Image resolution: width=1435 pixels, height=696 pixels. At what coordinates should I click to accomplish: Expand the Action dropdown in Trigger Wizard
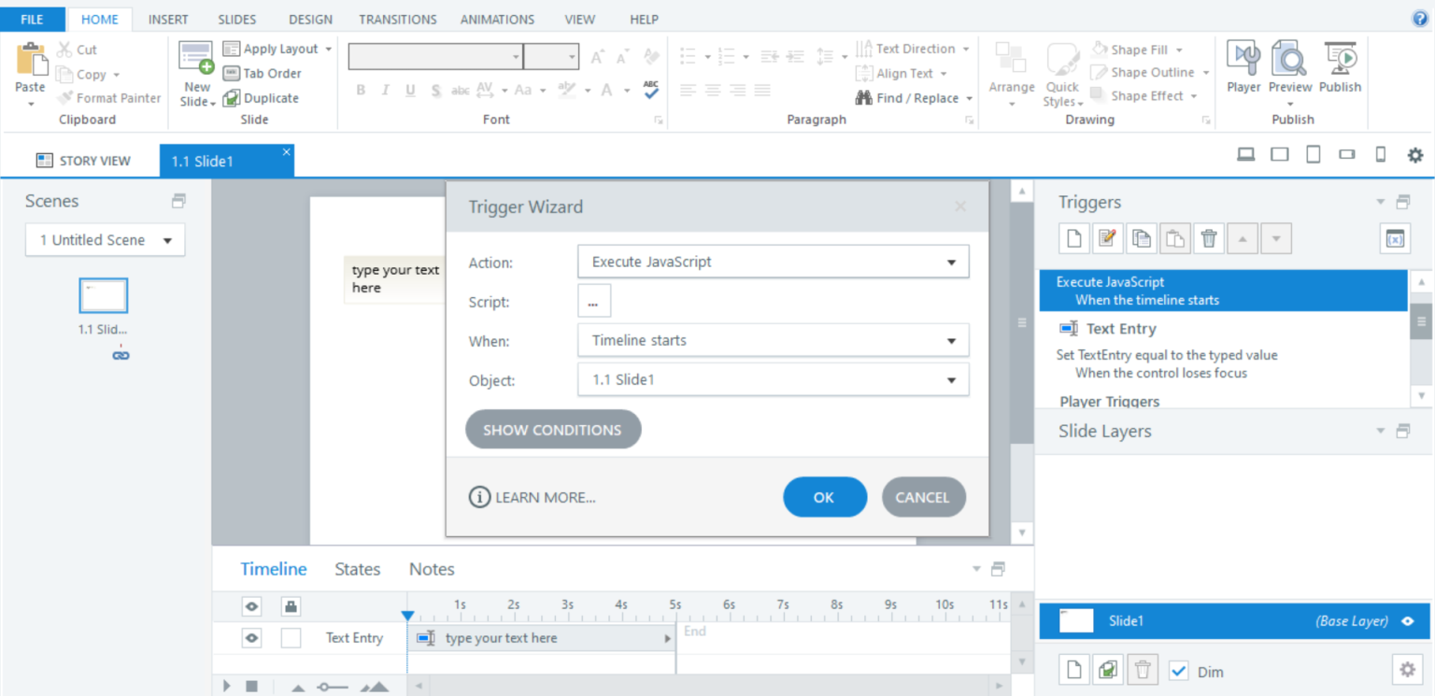pyautogui.click(x=951, y=263)
